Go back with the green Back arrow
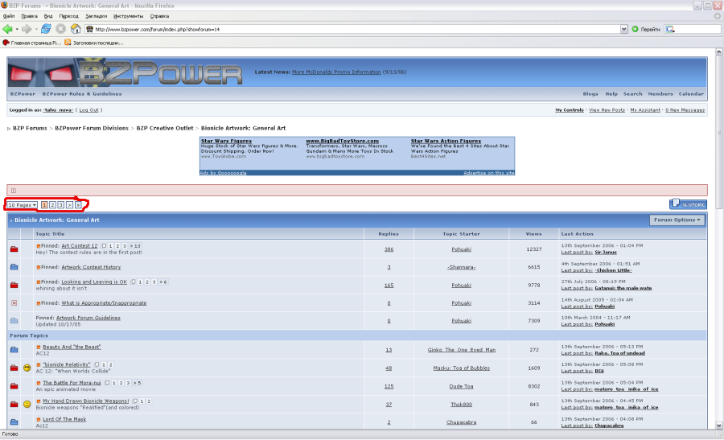Screen dimensions: 724x440 tap(7, 29)
